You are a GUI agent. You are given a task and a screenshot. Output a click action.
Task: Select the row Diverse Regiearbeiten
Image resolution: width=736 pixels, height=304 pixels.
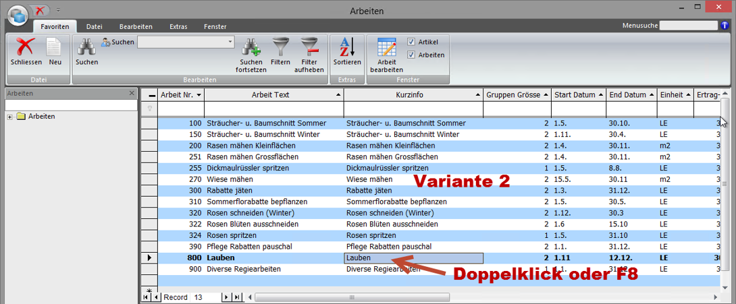(244, 269)
